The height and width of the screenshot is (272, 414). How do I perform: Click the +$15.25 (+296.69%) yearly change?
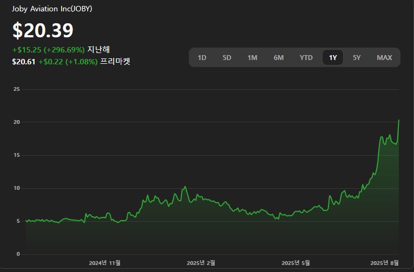pos(49,50)
